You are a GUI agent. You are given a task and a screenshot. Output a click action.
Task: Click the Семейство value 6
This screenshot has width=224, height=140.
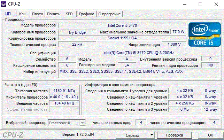click(67, 59)
